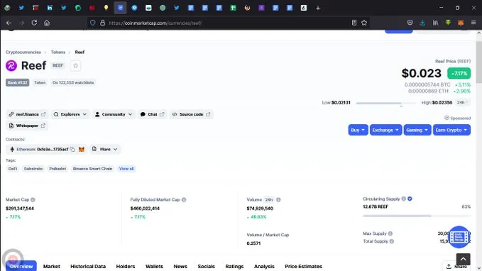Open the Firefox hamburger menu
The image size is (482, 271).
[473, 23]
